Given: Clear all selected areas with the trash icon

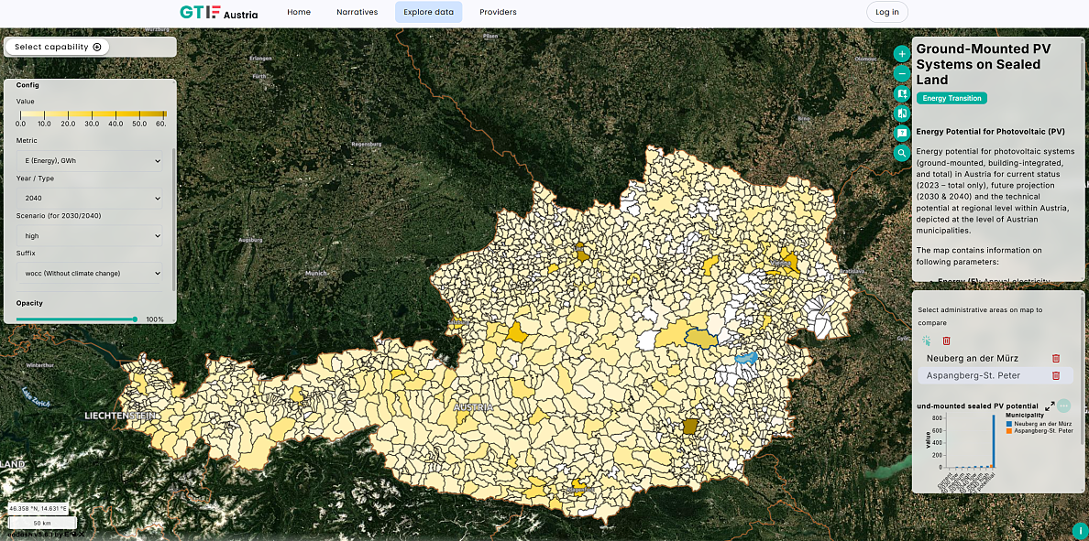Looking at the screenshot, I should click(x=945, y=341).
